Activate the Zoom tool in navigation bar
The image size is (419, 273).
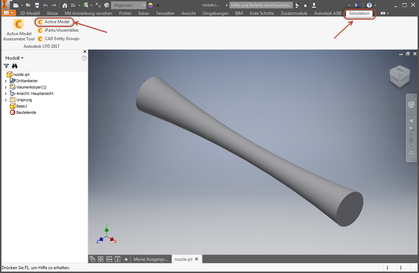pos(411,128)
